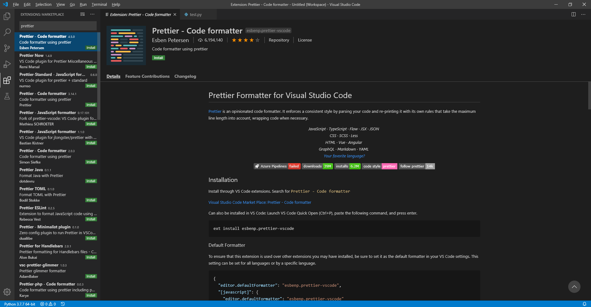Click errors and warnings count in status bar
591x307 pixels.
48,304
